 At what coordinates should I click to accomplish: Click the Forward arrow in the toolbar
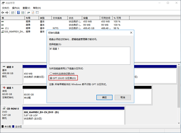pos(7,13)
